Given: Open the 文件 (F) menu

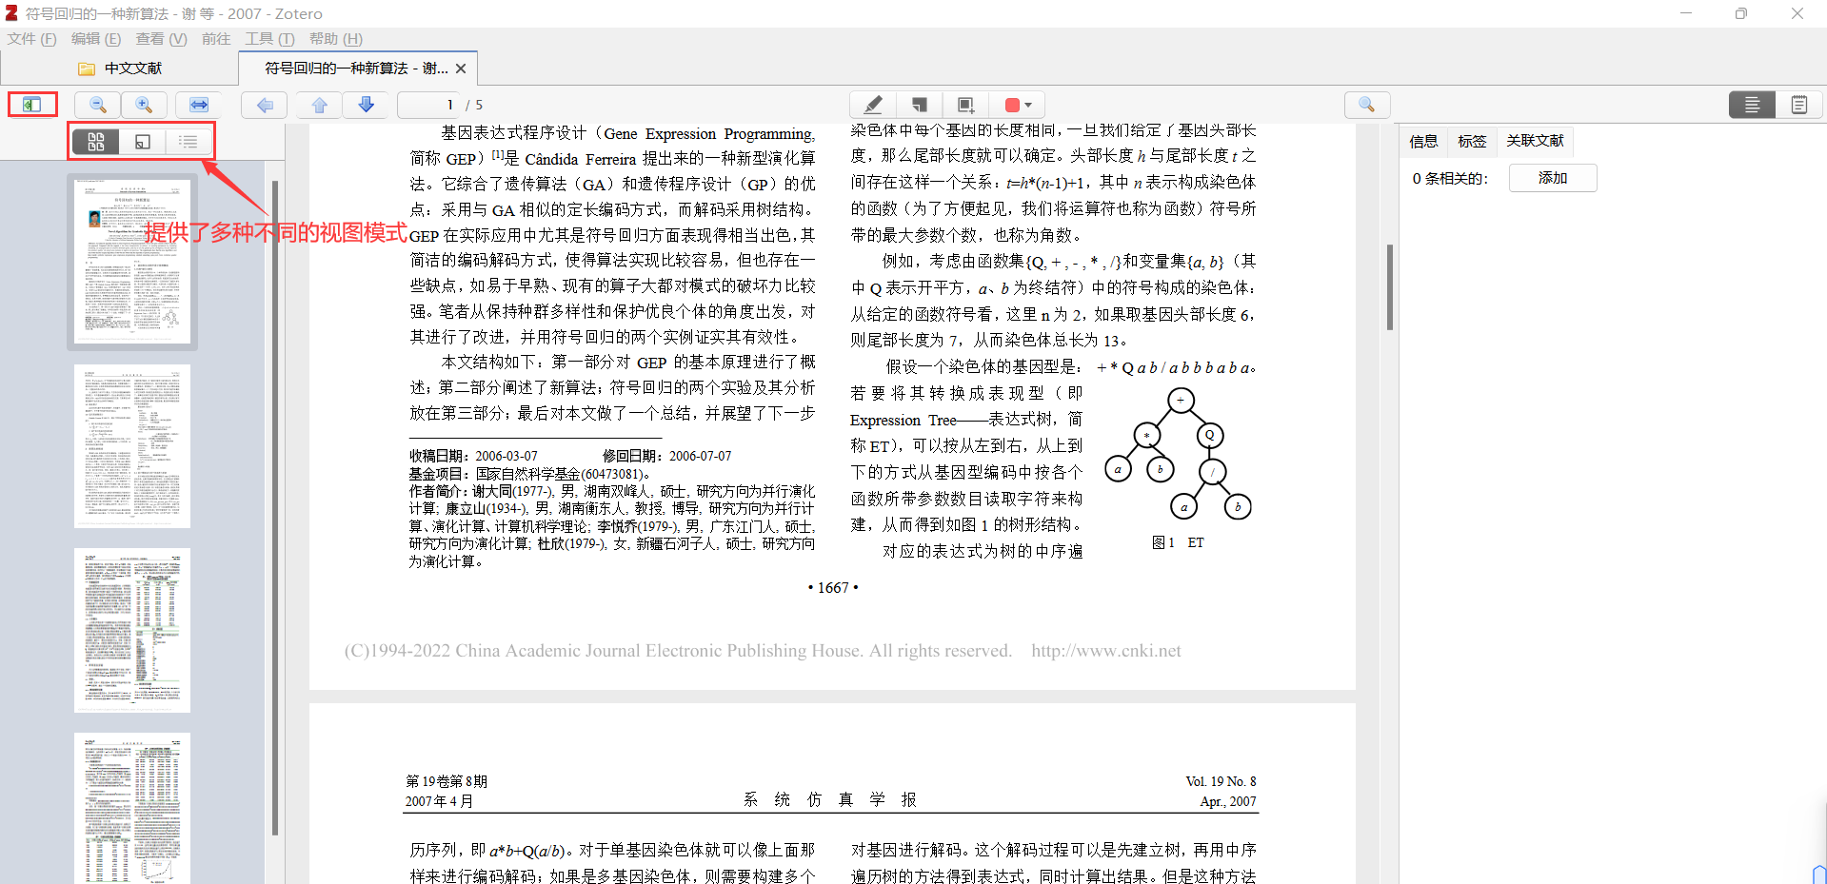Looking at the screenshot, I should pyautogui.click(x=31, y=39).
